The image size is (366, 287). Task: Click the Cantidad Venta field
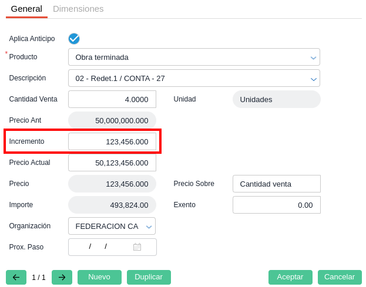pyautogui.click(x=112, y=99)
